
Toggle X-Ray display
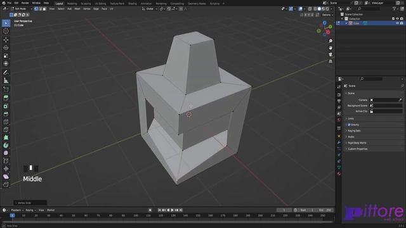pyautogui.click(x=310, y=9)
